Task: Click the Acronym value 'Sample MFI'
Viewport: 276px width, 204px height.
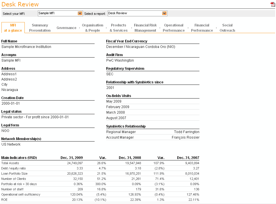Action: coord(11,60)
